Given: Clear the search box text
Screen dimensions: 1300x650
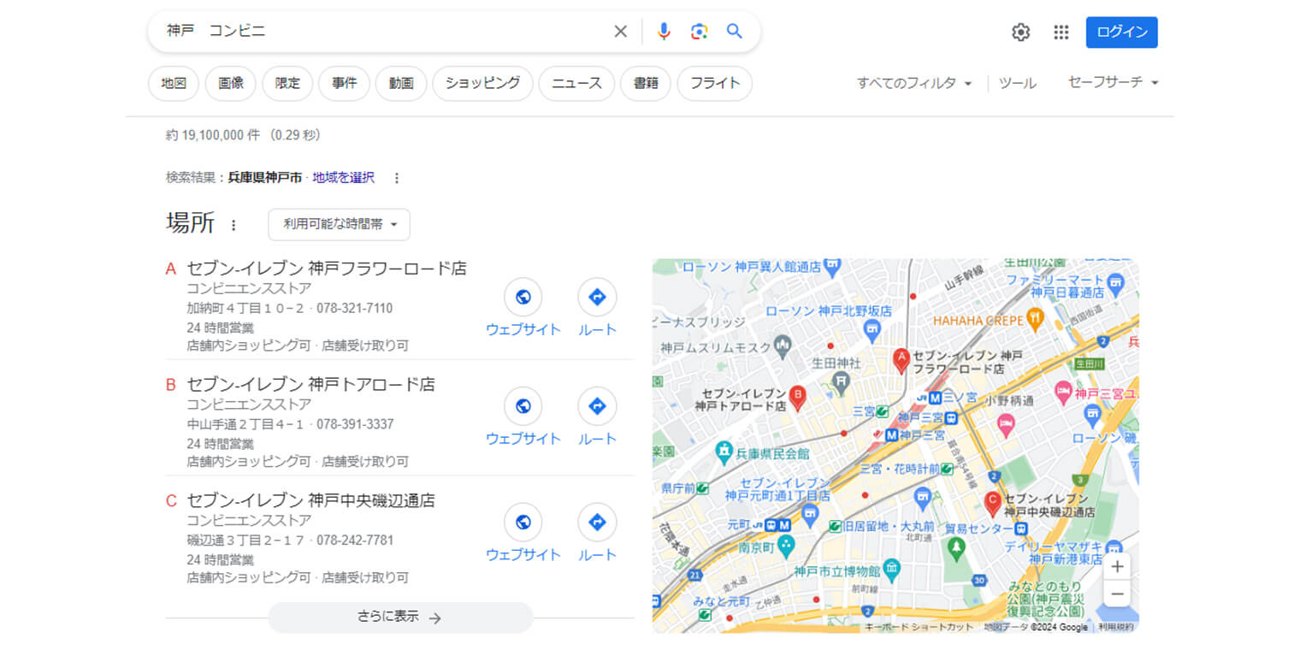Looking at the screenshot, I should click(x=621, y=32).
